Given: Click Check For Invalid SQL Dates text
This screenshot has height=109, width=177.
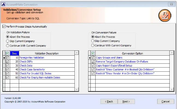Looking at the screenshot, I should (35, 73).
